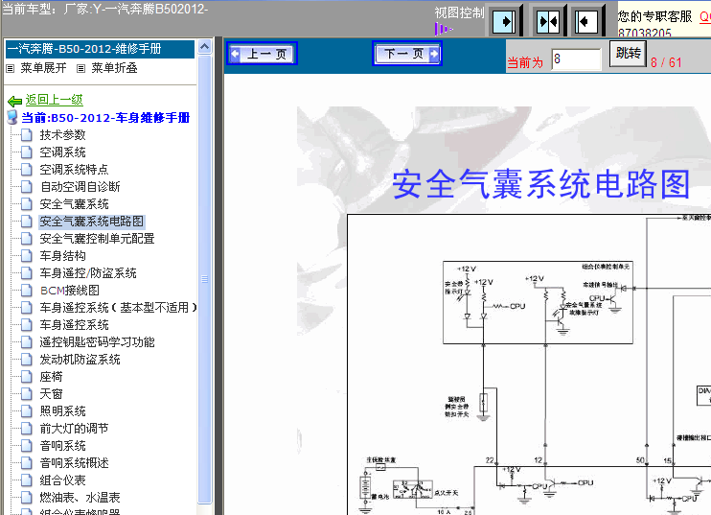Click the 安全气囊系统电路图 page title
This screenshot has width=711, height=515.
tap(540, 184)
